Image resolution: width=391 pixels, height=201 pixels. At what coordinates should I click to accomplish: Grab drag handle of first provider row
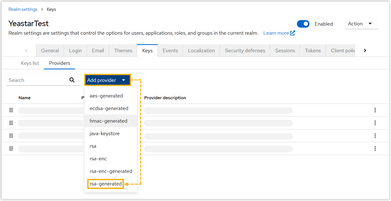click(11, 110)
